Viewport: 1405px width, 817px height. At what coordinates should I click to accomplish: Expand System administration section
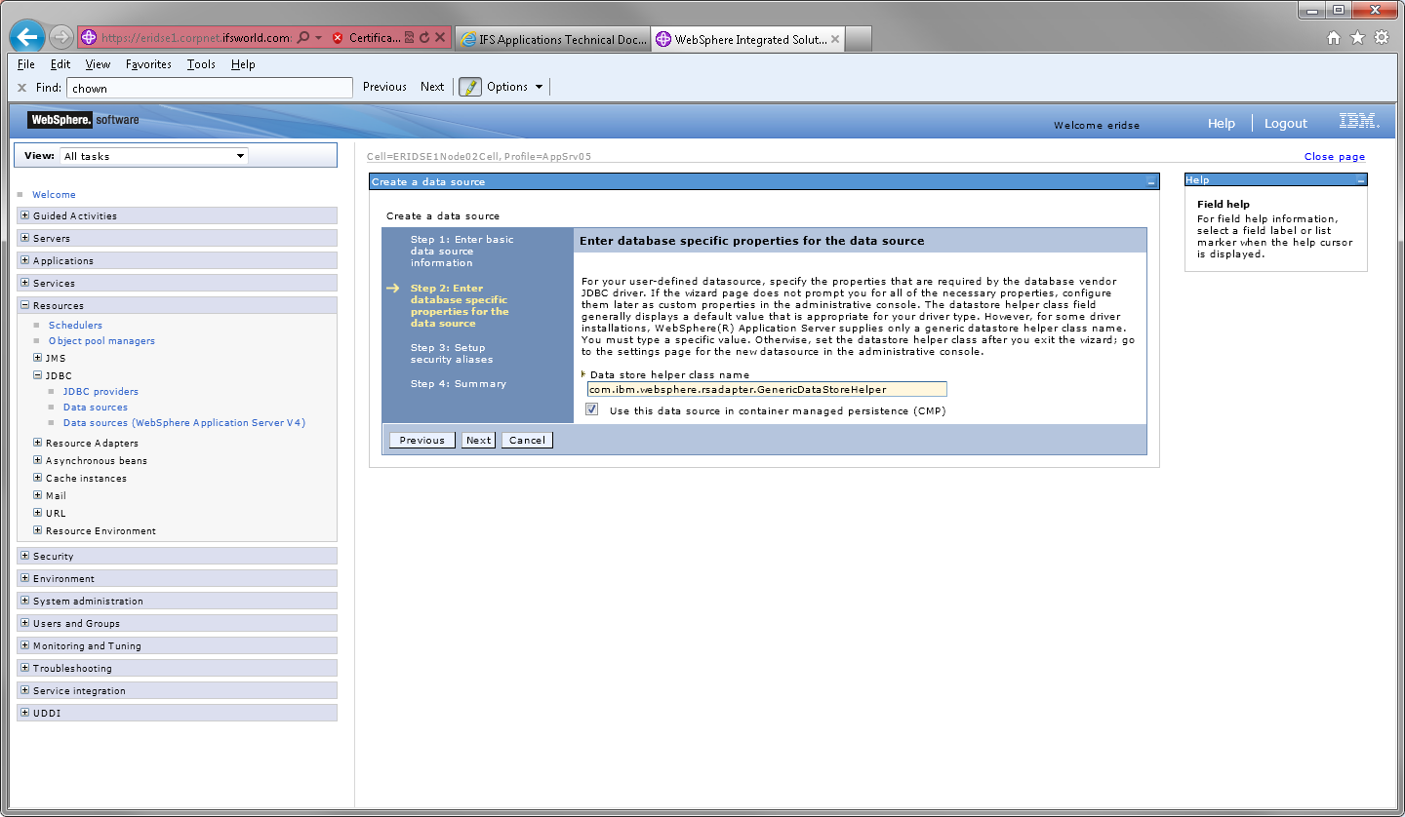(24, 601)
